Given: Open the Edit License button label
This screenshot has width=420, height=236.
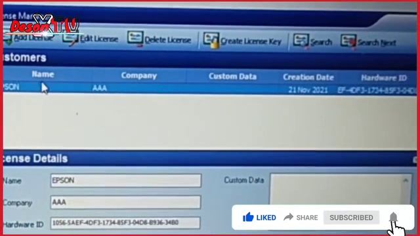Looking at the screenshot, I should 99,39.
